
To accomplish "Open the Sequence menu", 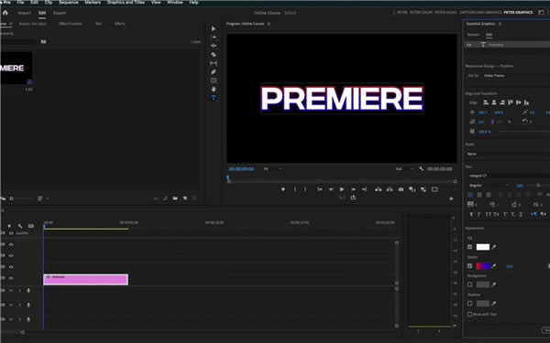I will tap(69, 2).
